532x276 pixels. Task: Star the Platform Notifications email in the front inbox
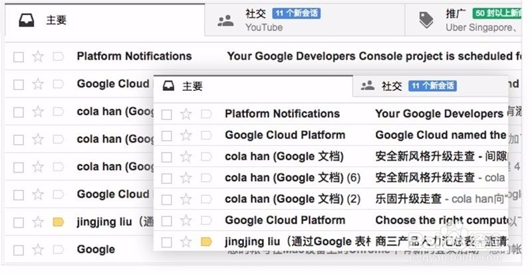(x=186, y=114)
